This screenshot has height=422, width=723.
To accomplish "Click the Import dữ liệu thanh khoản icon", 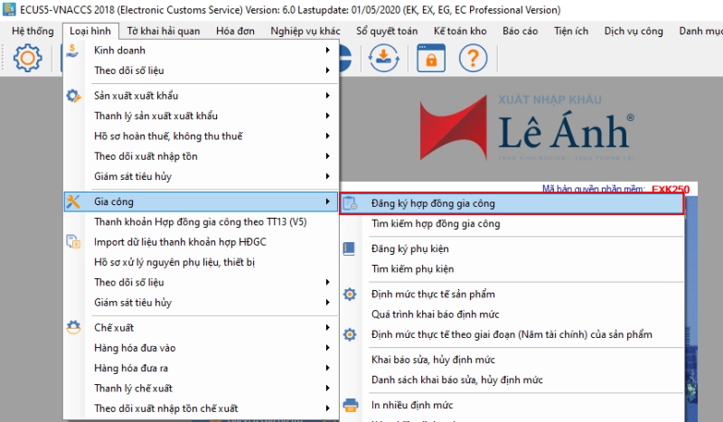I will [74, 242].
